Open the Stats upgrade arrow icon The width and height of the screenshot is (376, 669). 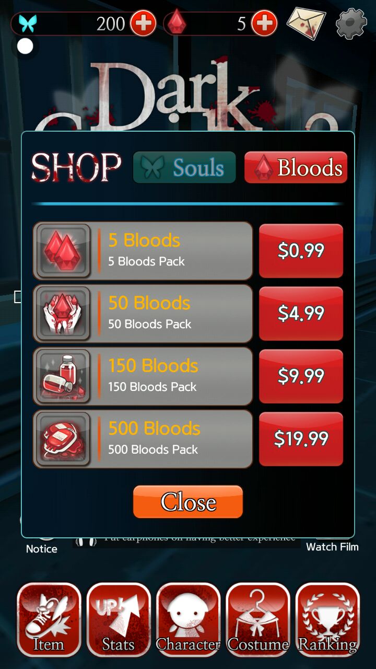tap(119, 619)
